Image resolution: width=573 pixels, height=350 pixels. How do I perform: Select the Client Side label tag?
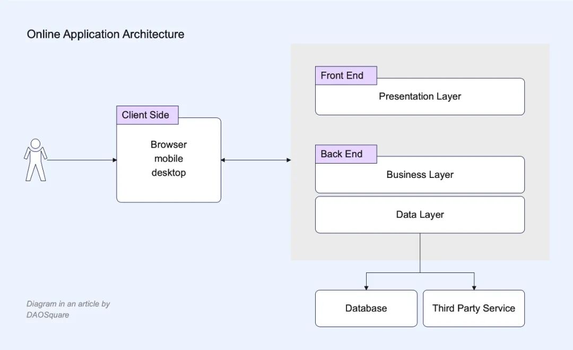tap(147, 115)
